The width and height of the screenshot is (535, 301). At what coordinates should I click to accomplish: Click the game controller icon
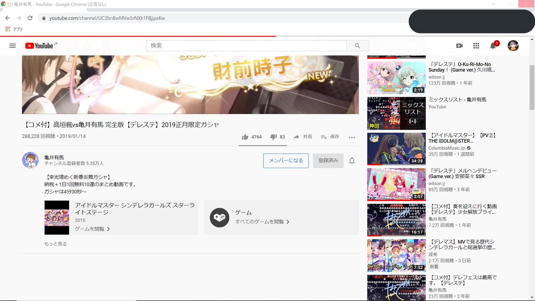click(x=219, y=218)
